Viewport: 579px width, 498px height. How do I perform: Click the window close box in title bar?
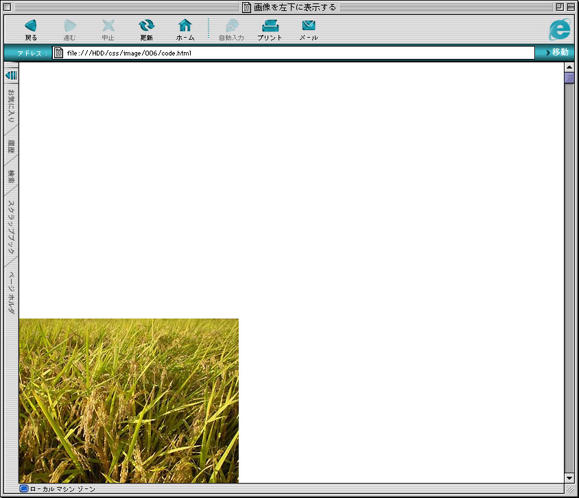[7, 7]
